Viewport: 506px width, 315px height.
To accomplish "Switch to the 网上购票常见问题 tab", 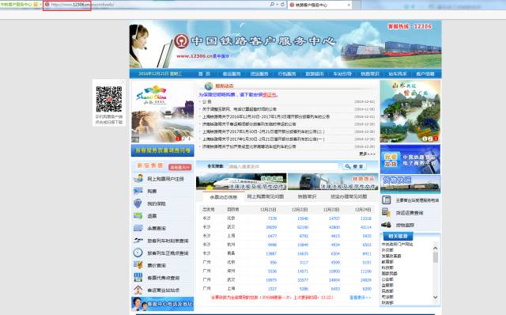I will 266,196.
